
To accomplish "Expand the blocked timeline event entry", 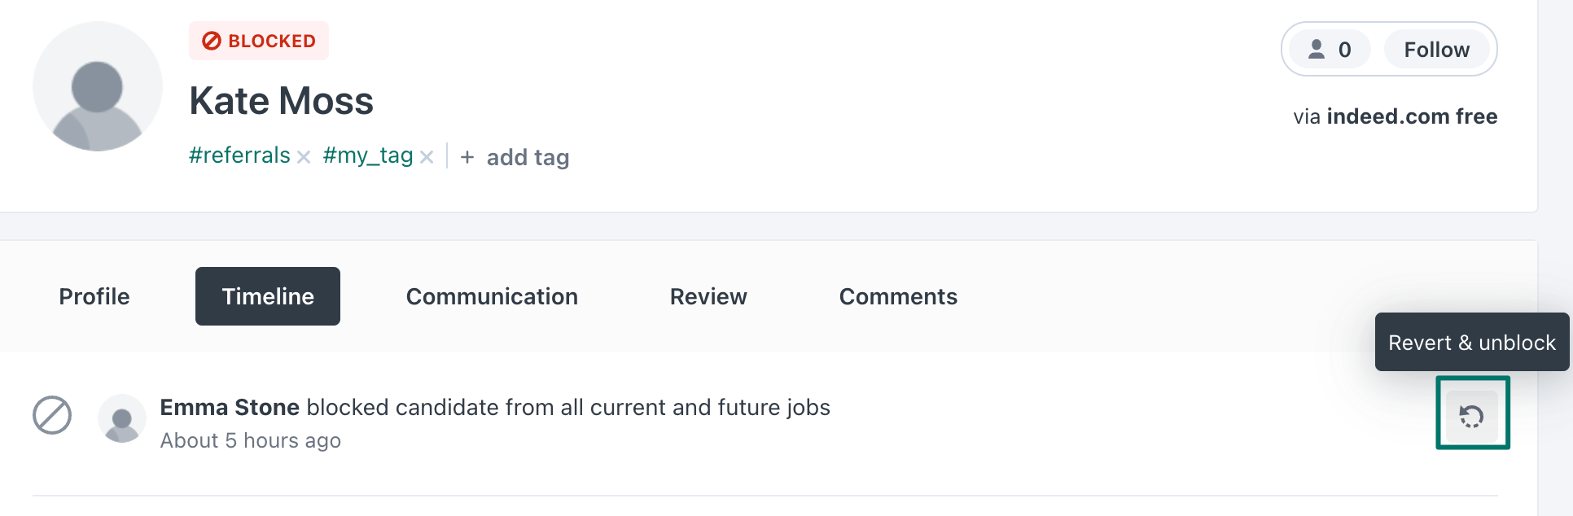I will click(495, 407).
